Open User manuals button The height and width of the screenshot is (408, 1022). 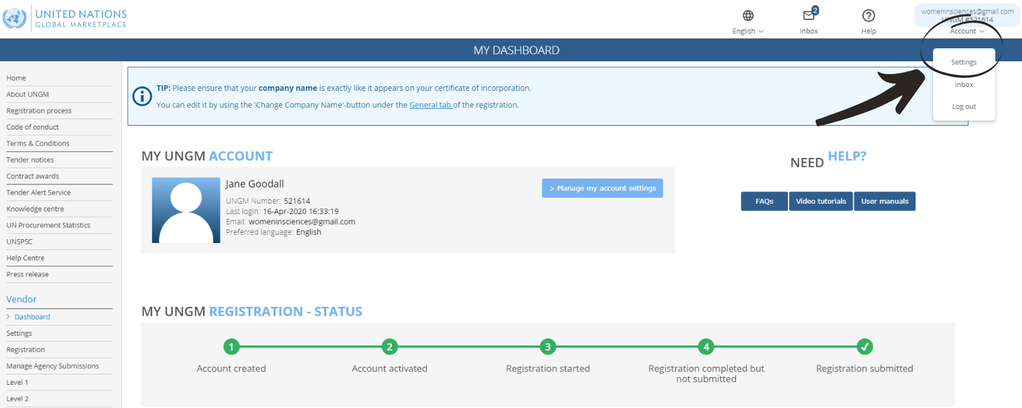tap(885, 201)
